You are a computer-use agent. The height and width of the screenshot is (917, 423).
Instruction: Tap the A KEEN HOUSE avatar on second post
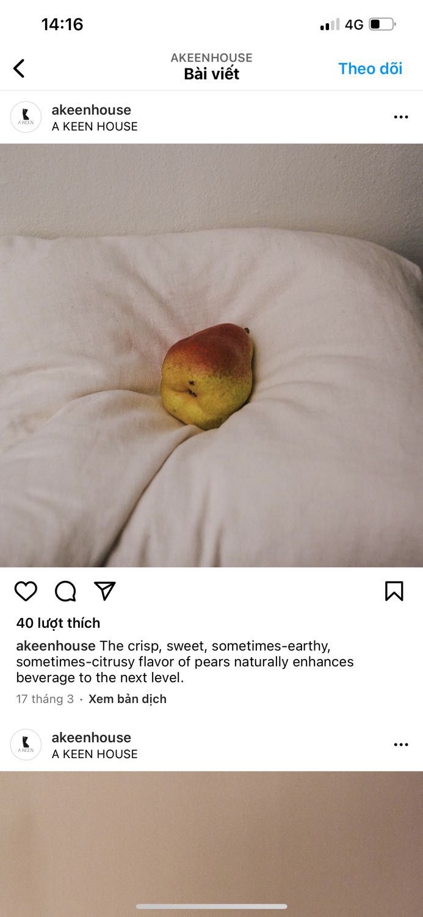click(26, 745)
